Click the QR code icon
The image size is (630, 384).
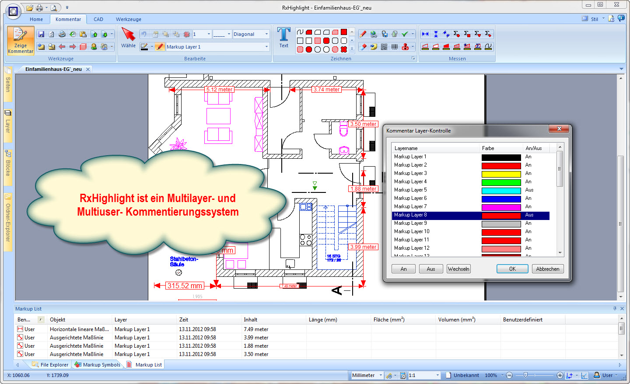(384, 47)
